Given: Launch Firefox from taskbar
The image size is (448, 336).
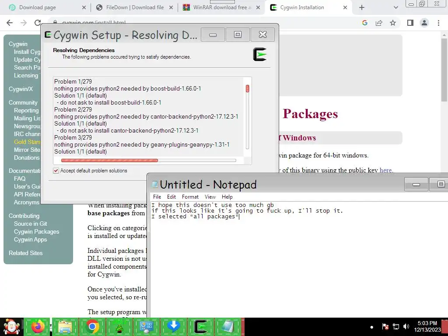Looking at the screenshot, I should tap(38, 327).
